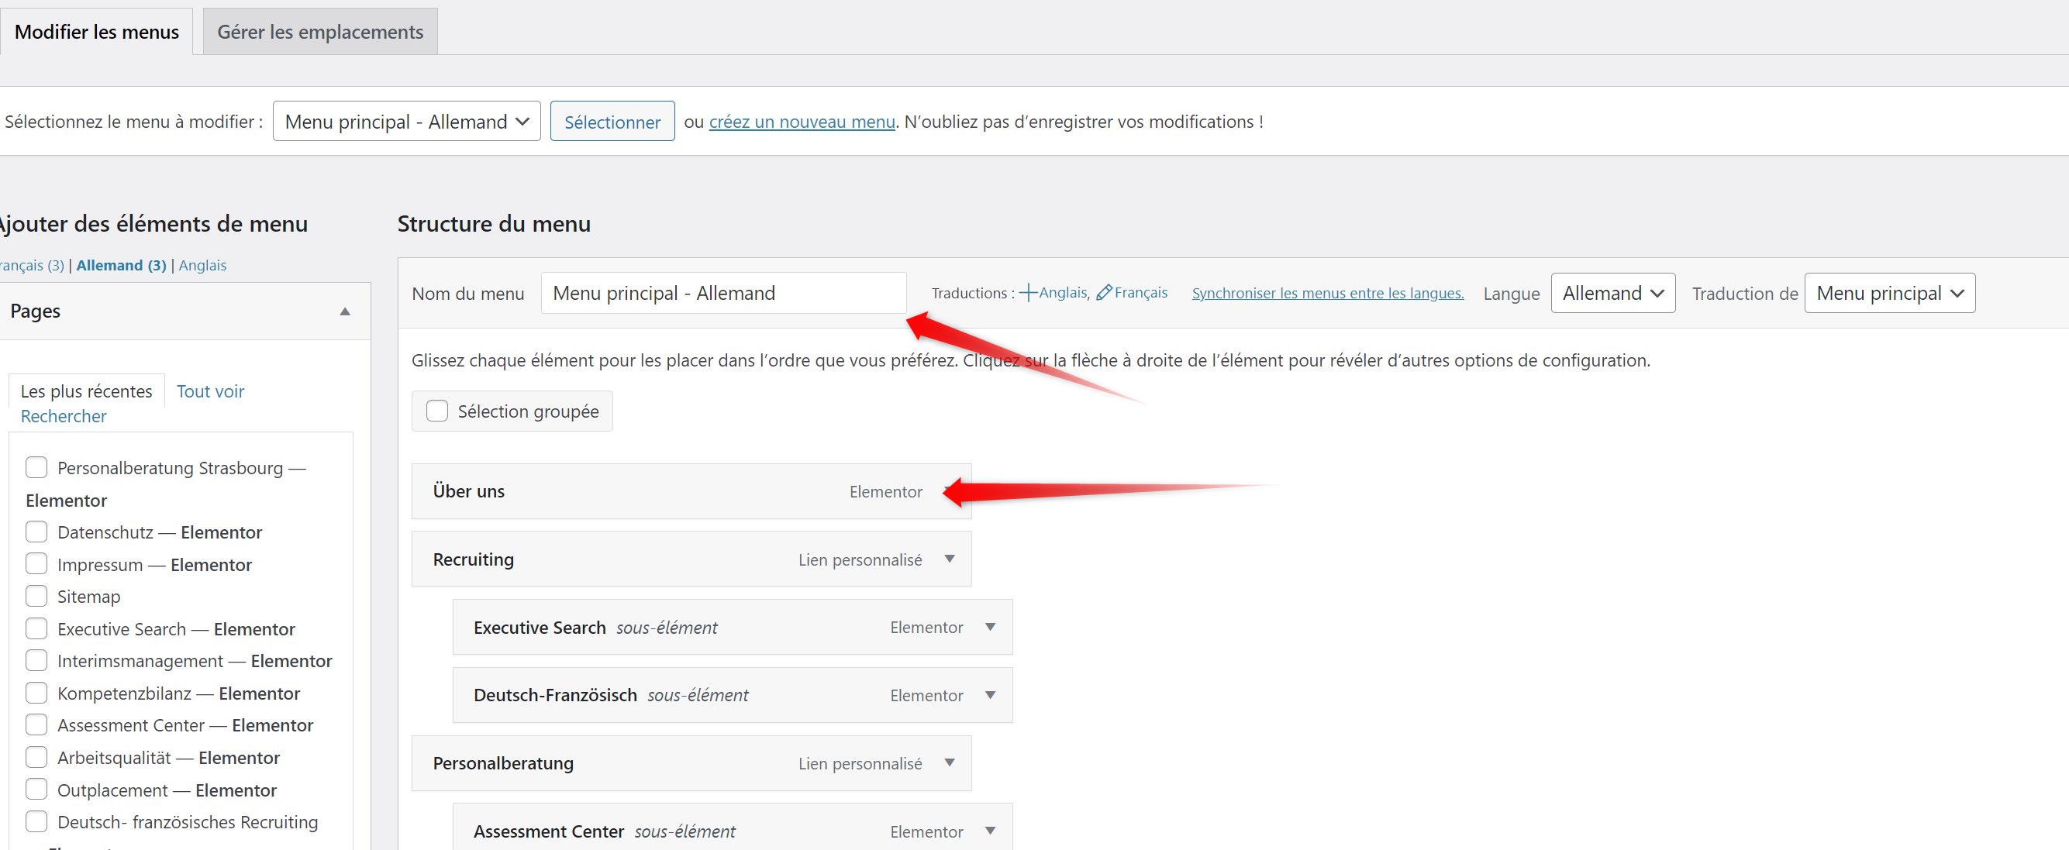
Task: Select the Deutsch-Französisch menu item title
Action: click(x=555, y=695)
